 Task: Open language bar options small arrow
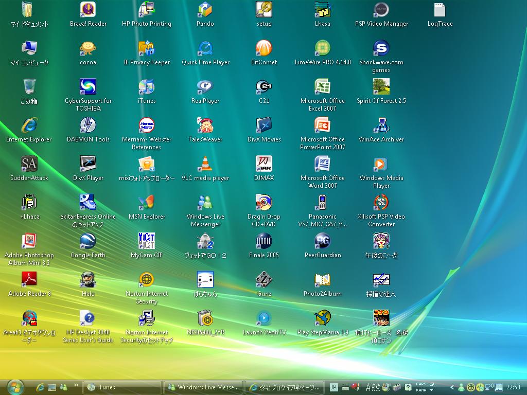pyautogui.click(x=432, y=390)
